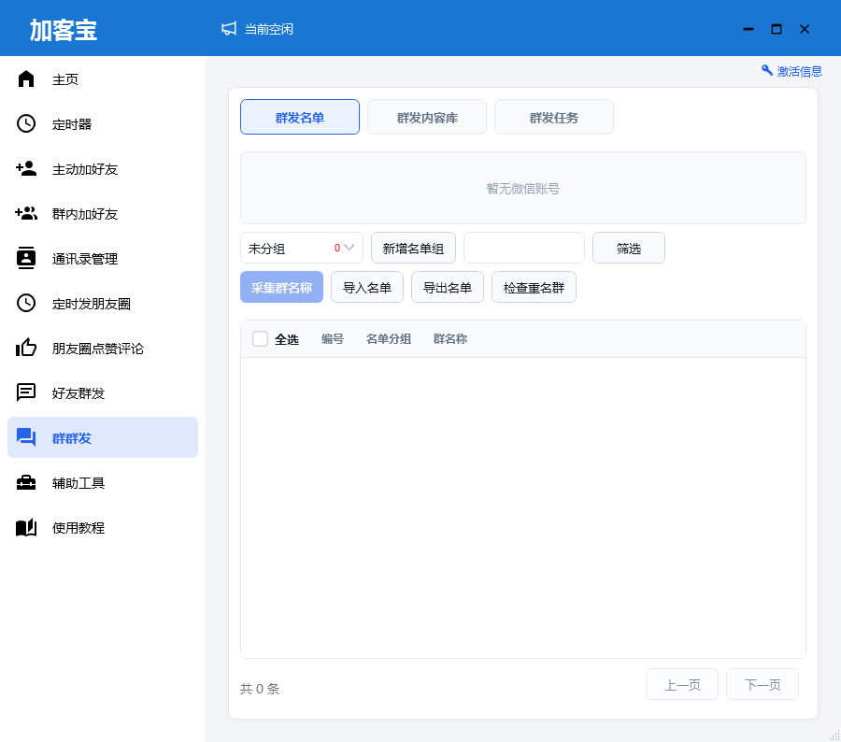
Task: Click the 上一页 pagination button
Action: pyautogui.click(x=682, y=684)
